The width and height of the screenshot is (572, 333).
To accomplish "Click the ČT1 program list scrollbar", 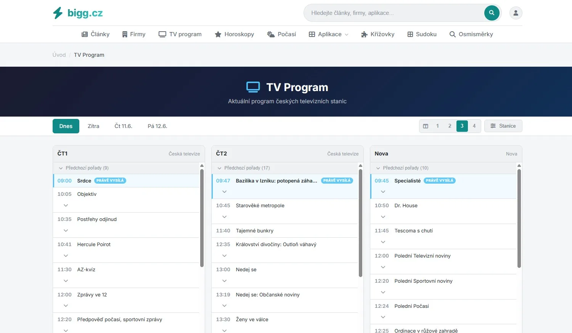I will pyautogui.click(x=202, y=218).
